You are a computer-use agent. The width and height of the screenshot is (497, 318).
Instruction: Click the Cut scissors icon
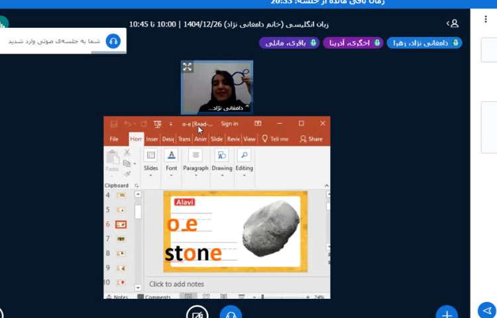(127, 152)
